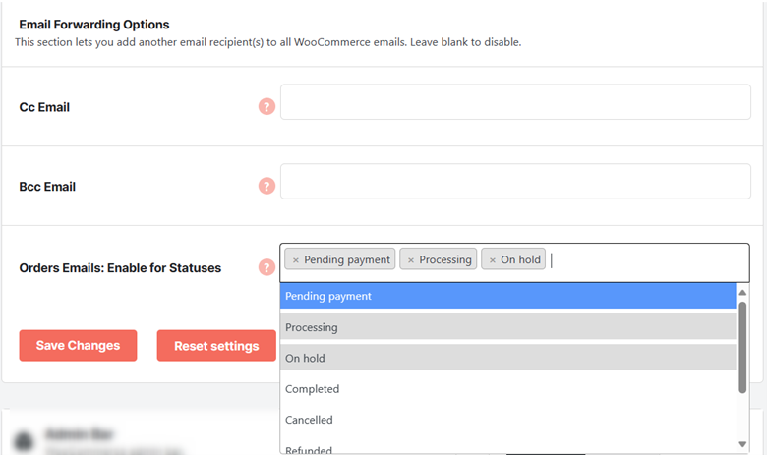Focus the Bcc Email input field

click(515, 182)
